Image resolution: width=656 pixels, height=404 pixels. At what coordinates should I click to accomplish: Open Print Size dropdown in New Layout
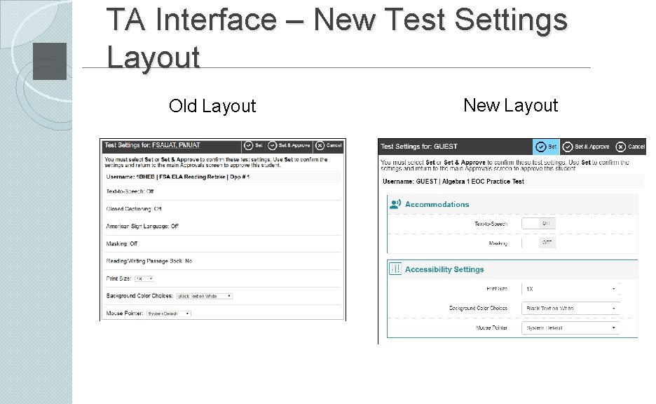[x=570, y=289]
